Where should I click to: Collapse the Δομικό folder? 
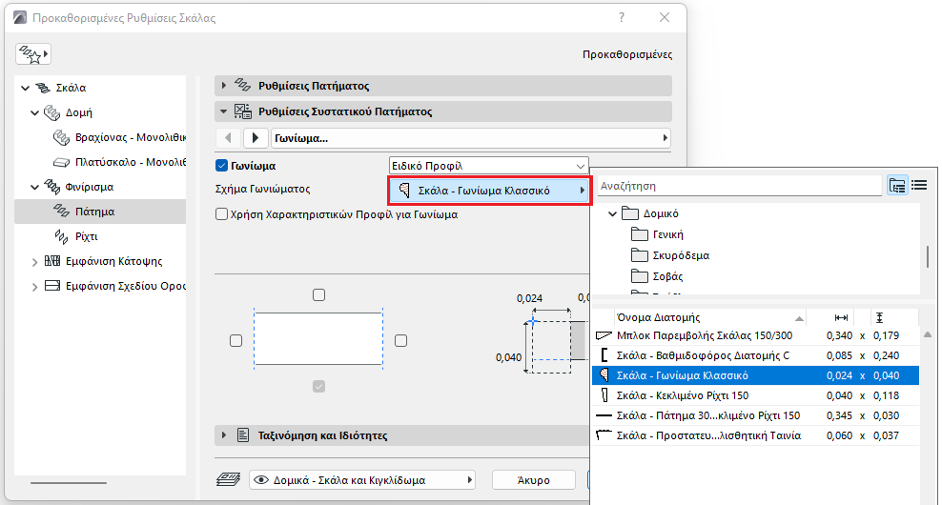[x=612, y=213]
